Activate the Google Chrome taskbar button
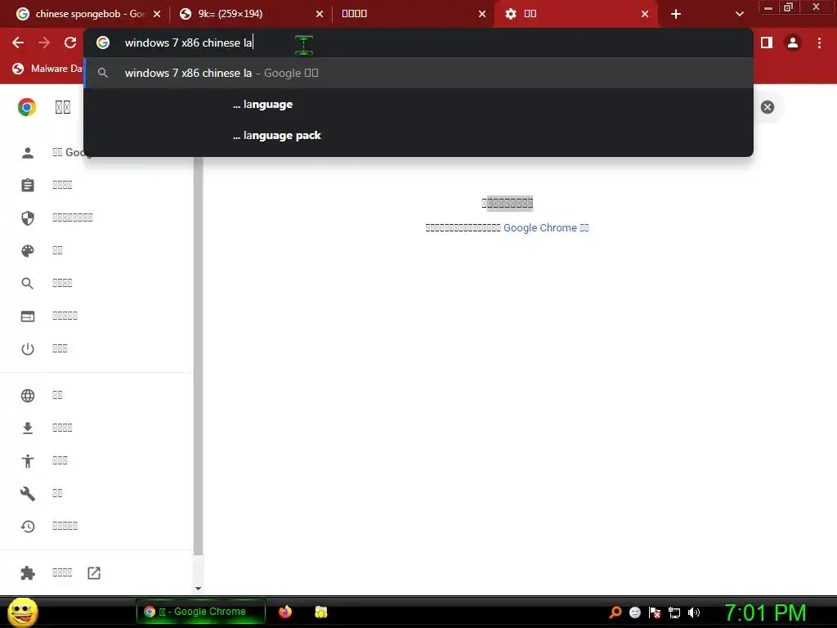The width and height of the screenshot is (837, 628). coord(201,612)
